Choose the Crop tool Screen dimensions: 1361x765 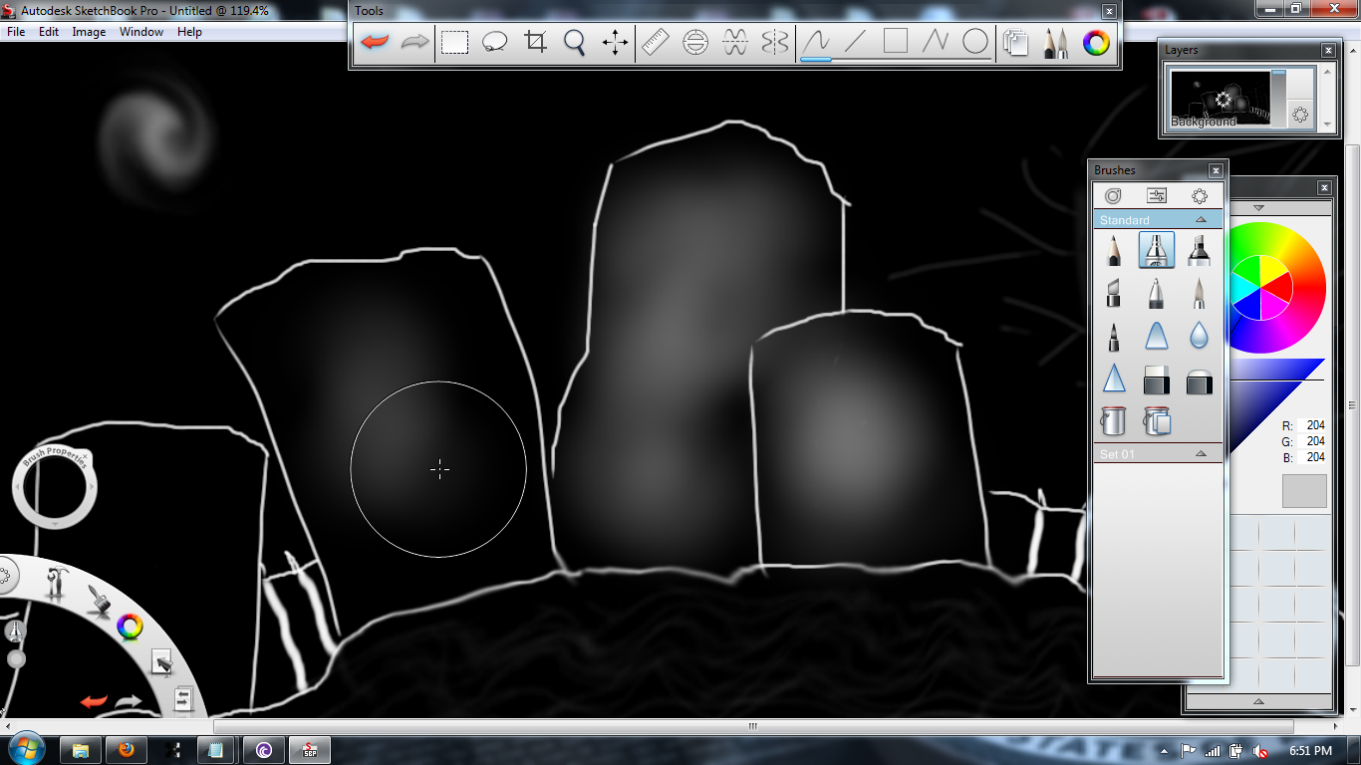point(535,42)
